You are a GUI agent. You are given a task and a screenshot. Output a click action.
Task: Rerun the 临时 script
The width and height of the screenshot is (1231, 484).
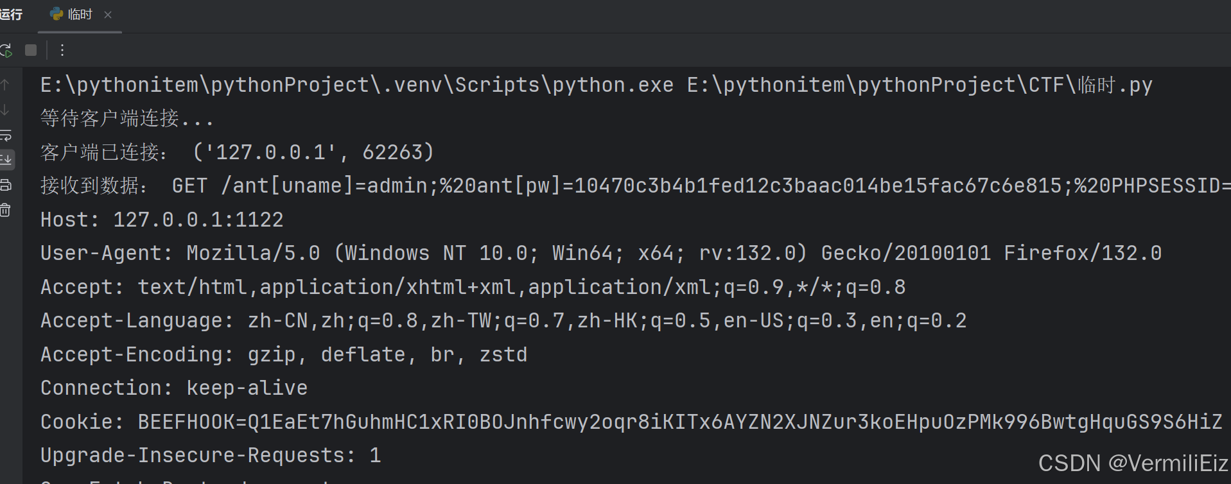pyautogui.click(x=6, y=50)
